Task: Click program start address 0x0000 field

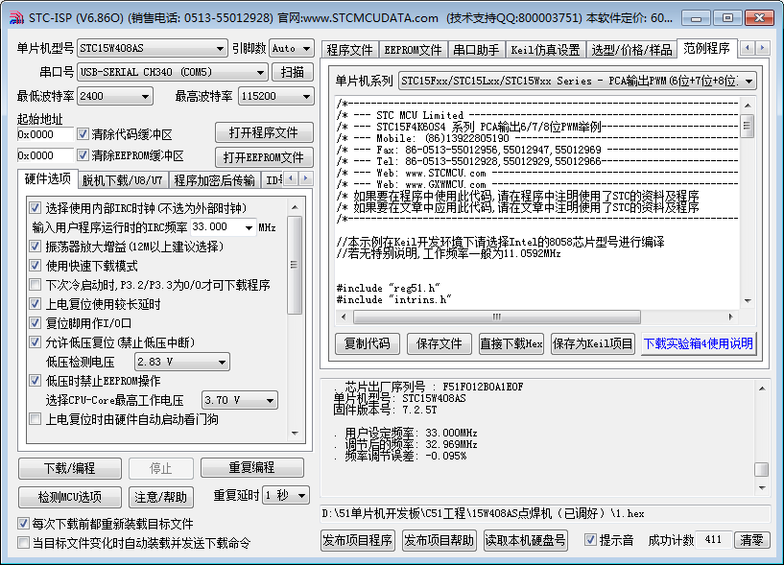Action: 45,134
